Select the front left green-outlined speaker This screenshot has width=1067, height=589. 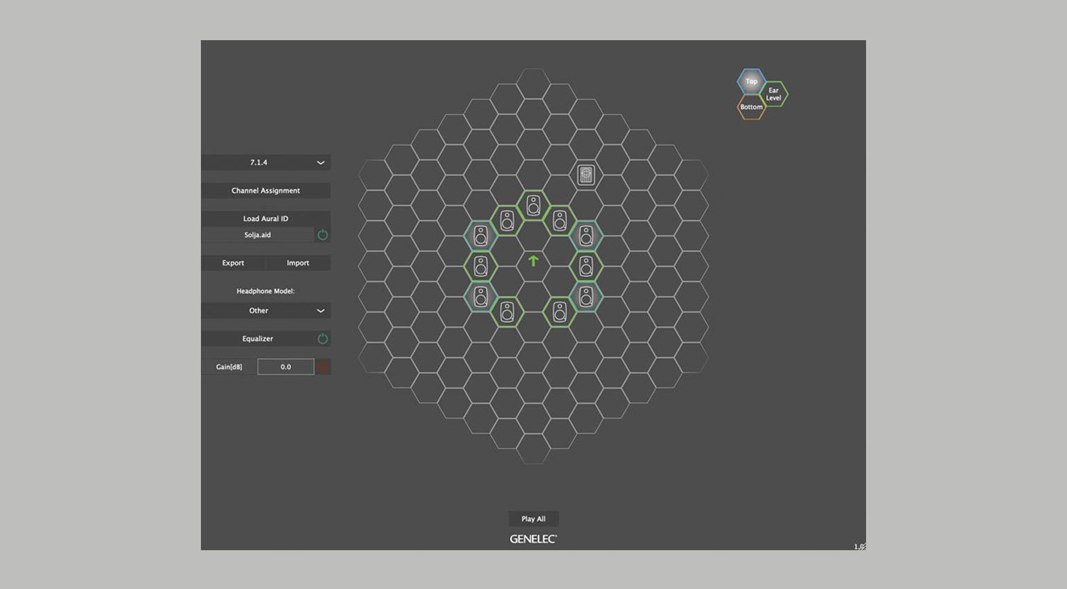coord(507,220)
